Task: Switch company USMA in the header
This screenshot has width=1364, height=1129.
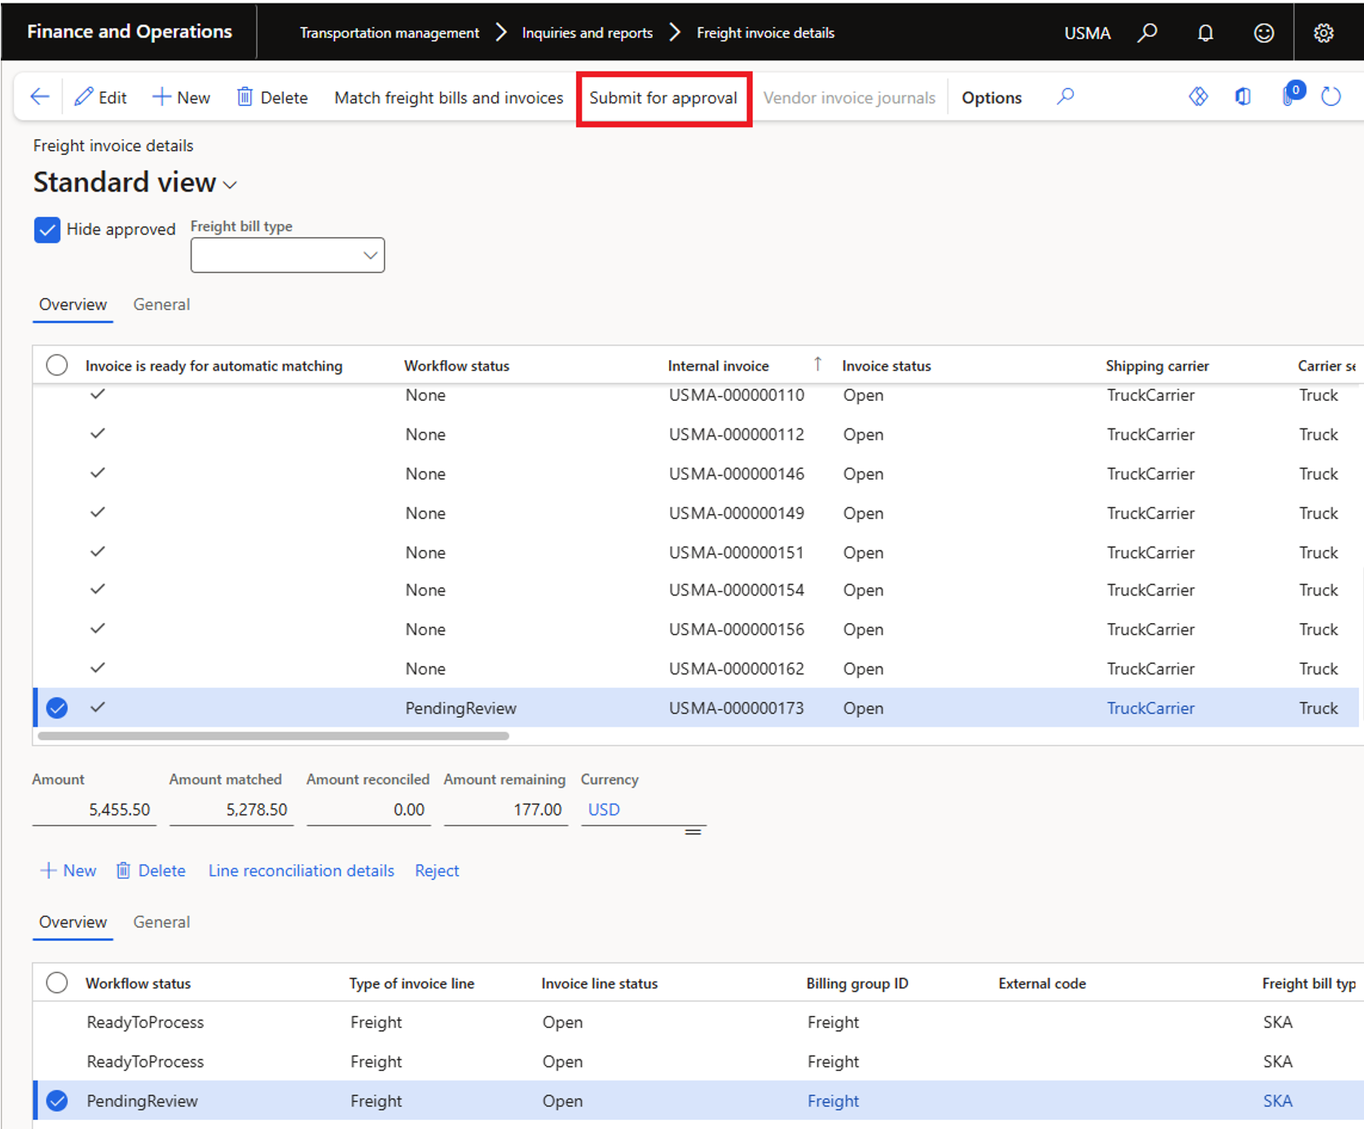Action: pos(1087,33)
